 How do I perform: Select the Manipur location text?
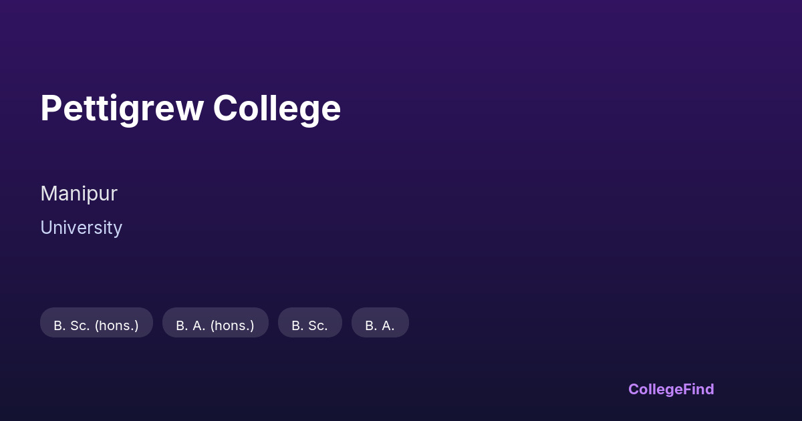[79, 193]
